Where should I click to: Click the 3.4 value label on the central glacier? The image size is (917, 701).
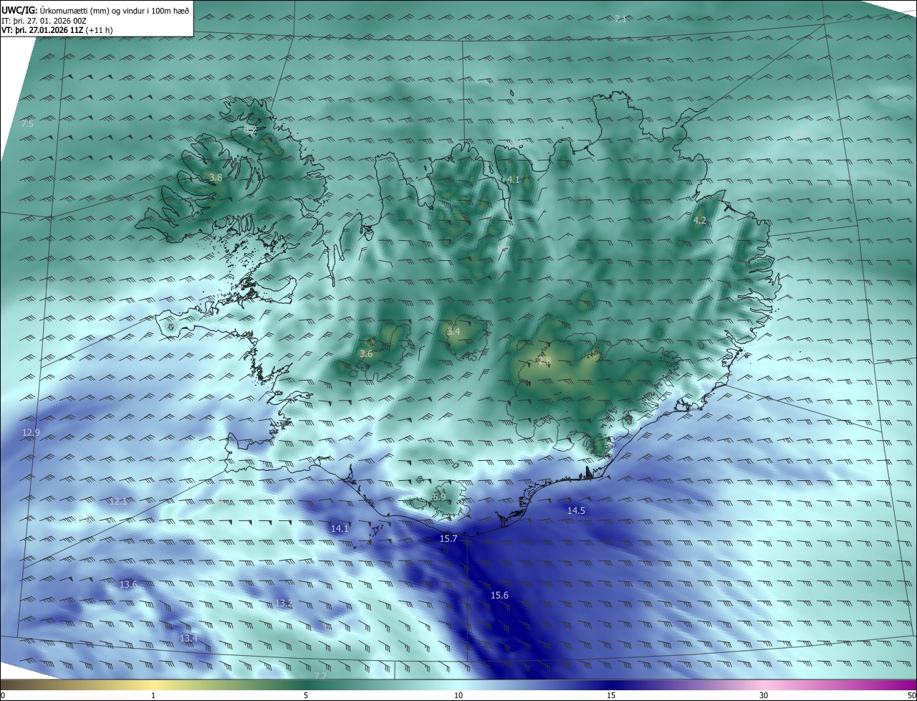(x=453, y=331)
